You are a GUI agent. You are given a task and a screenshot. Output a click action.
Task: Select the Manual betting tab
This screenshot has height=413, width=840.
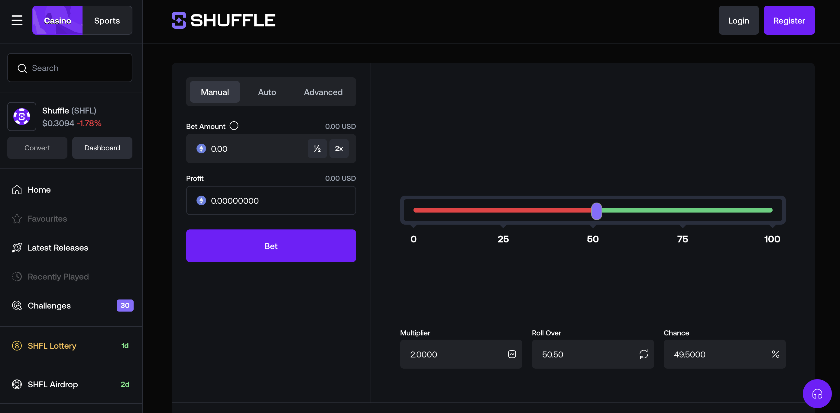coord(215,92)
